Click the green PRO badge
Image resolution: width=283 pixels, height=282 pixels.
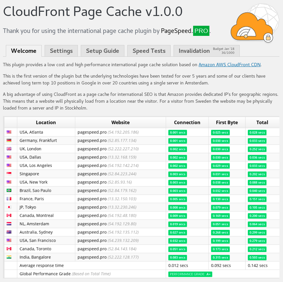pos(201,31)
